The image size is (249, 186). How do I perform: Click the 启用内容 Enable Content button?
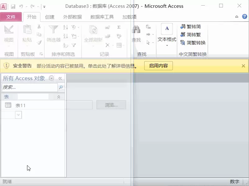pyautogui.click(x=158, y=66)
